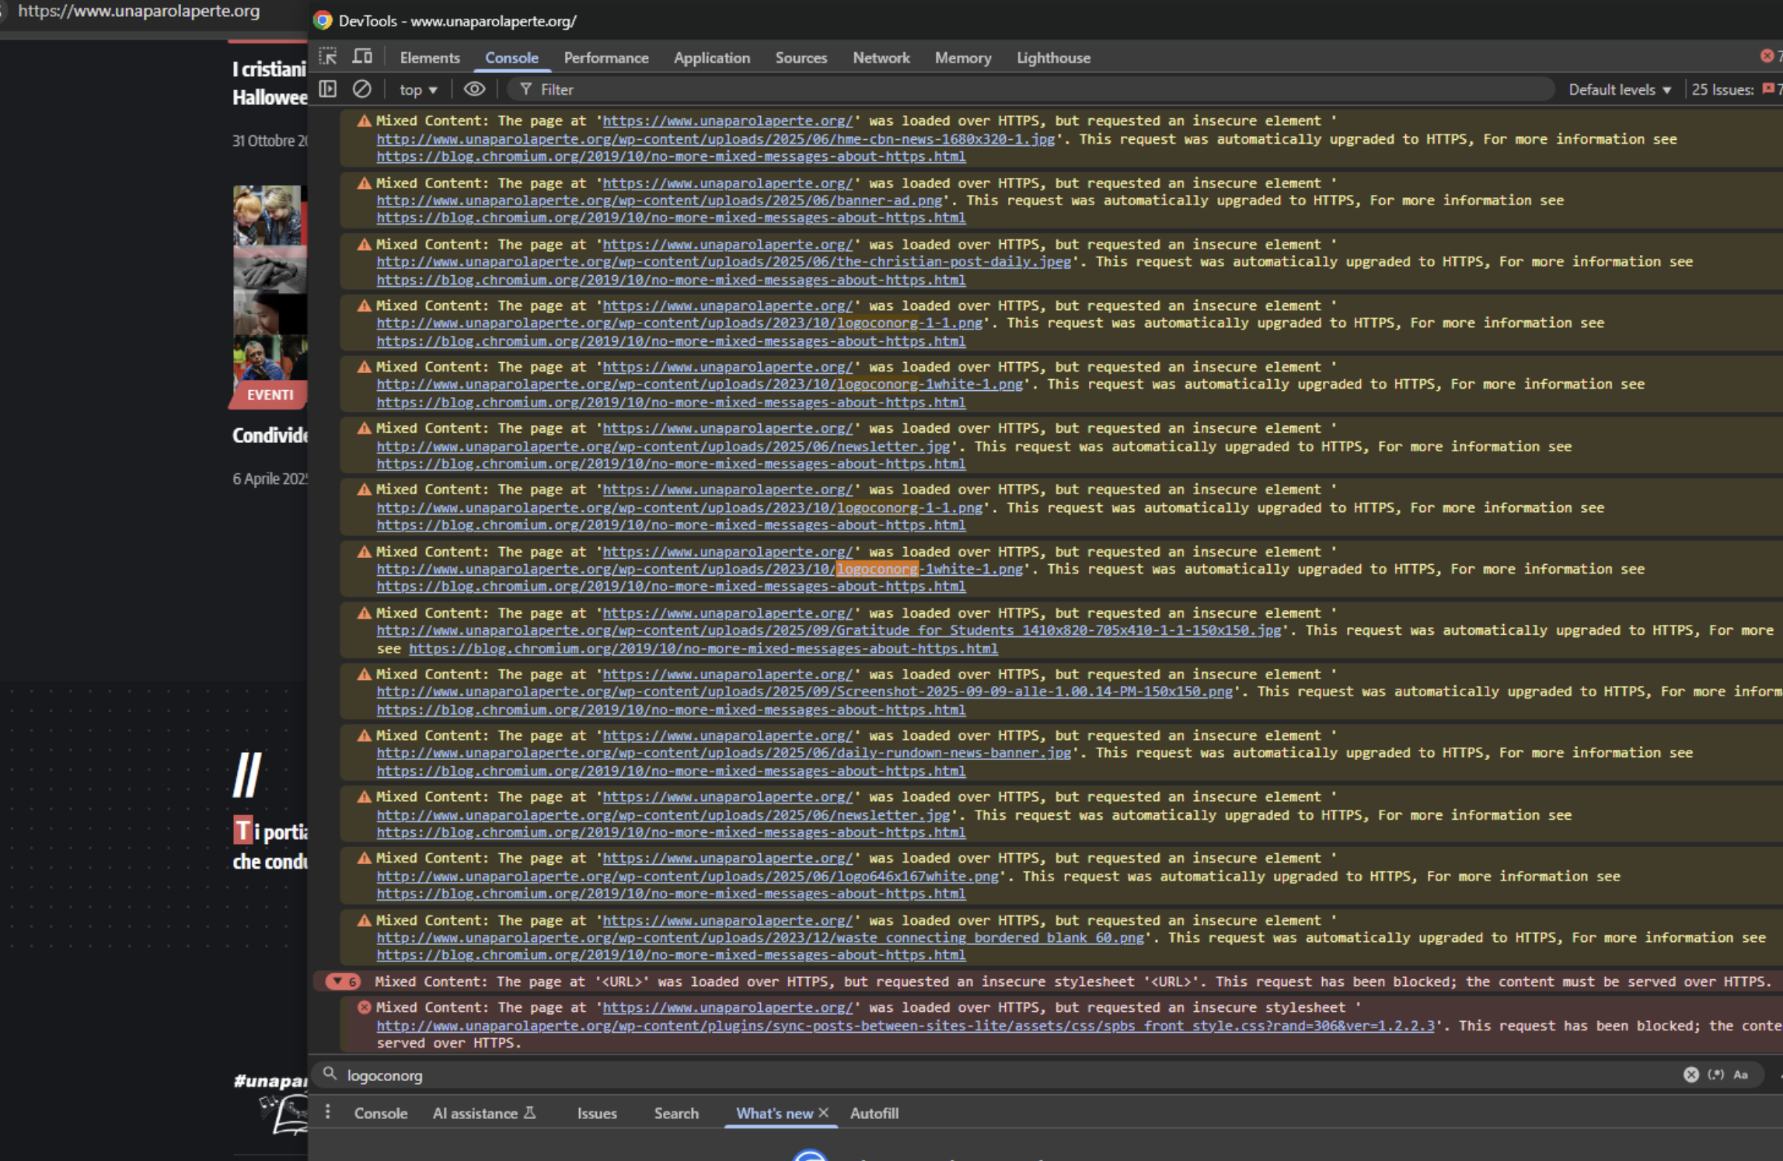The image size is (1783, 1161).
Task: Click the funnel icon in the Filter box
Action: tap(526, 89)
